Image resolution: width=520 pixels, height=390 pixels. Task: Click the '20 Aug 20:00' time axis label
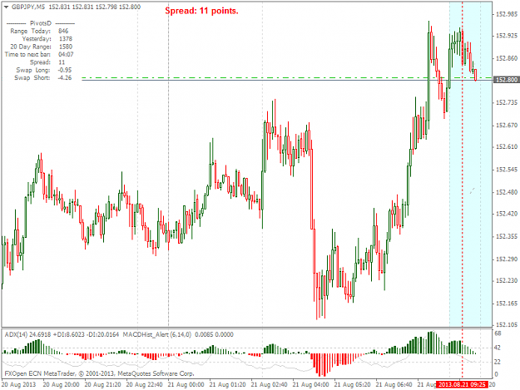[x=61, y=384]
